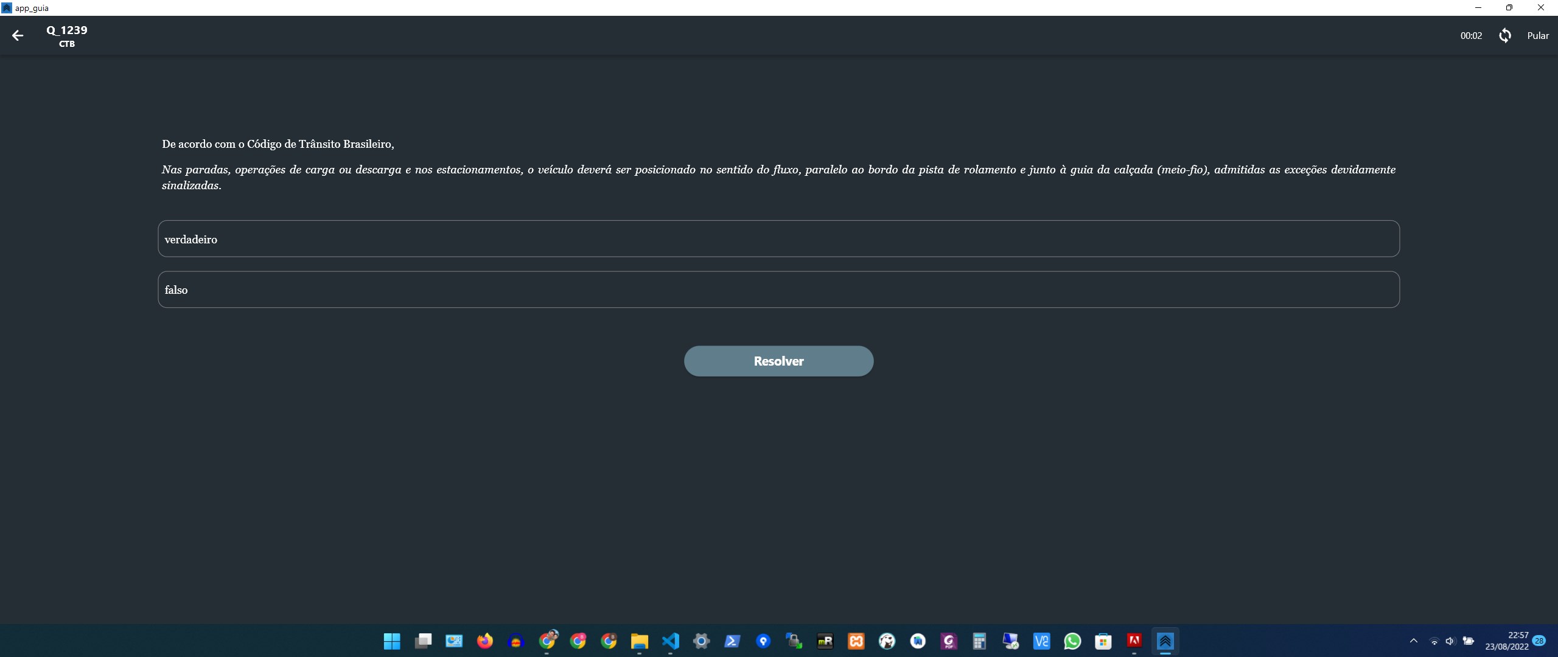Open the clock and date panel
This screenshot has width=1558, height=657.
tap(1507, 641)
